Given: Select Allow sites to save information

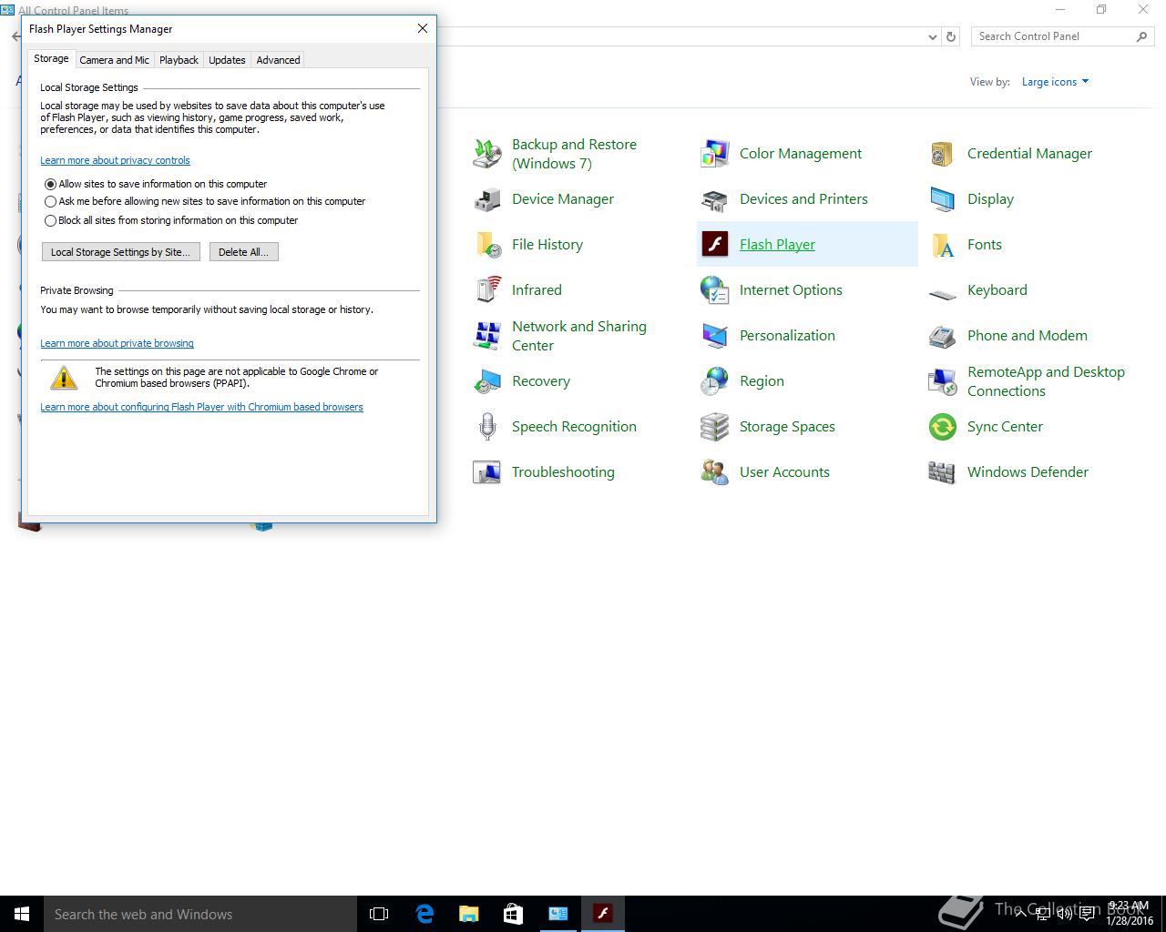Looking at the screenshot, I should [51, 184].
